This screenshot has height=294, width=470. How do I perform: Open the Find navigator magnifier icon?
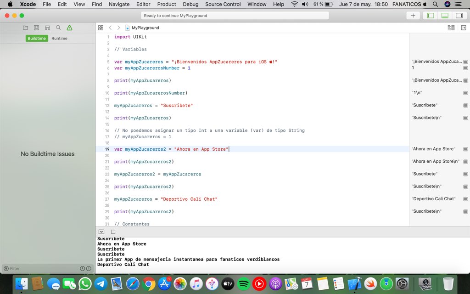(58, 28)
